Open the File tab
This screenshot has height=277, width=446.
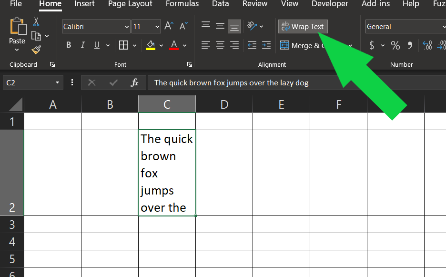[x=16, y=4]
